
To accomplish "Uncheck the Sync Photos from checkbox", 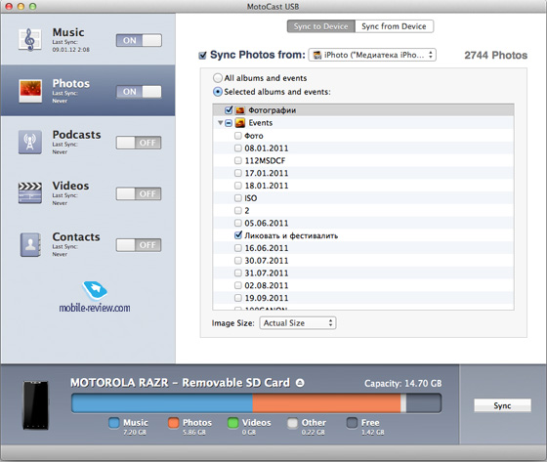I will click(x=203, y=55).
